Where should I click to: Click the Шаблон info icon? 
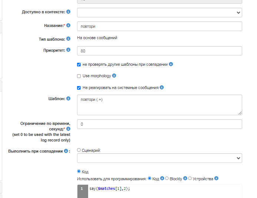[69, 98]
